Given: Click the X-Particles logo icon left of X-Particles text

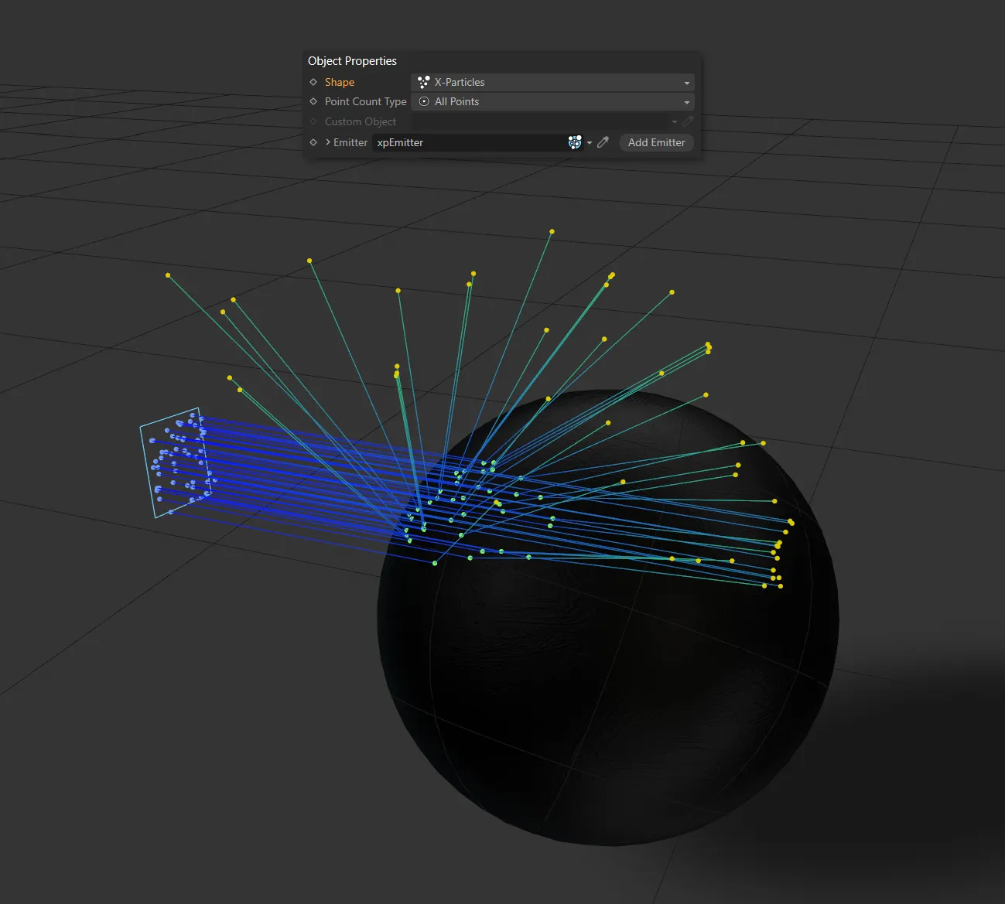Looking at the screenshot, I should pos(423,82).
